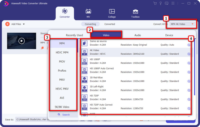Click the orange plus Add Files icon
This screenshot has height=127, width=200.
point(7,24)
